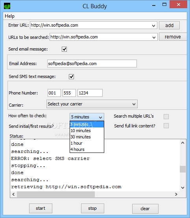Close the CL Buddy window
190x218 pixels.
pyautogui.click(x=179, y=4)
